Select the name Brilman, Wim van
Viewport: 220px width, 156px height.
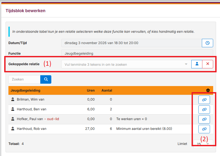pos(31,100)
